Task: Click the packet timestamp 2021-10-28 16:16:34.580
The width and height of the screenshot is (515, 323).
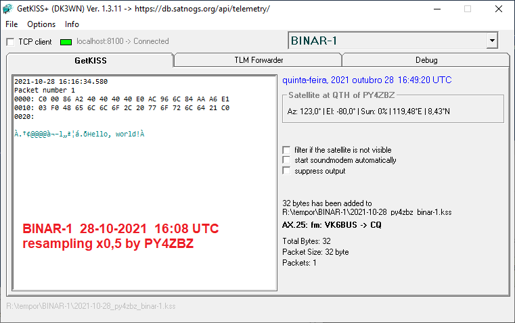Action: tap(61, 81)
